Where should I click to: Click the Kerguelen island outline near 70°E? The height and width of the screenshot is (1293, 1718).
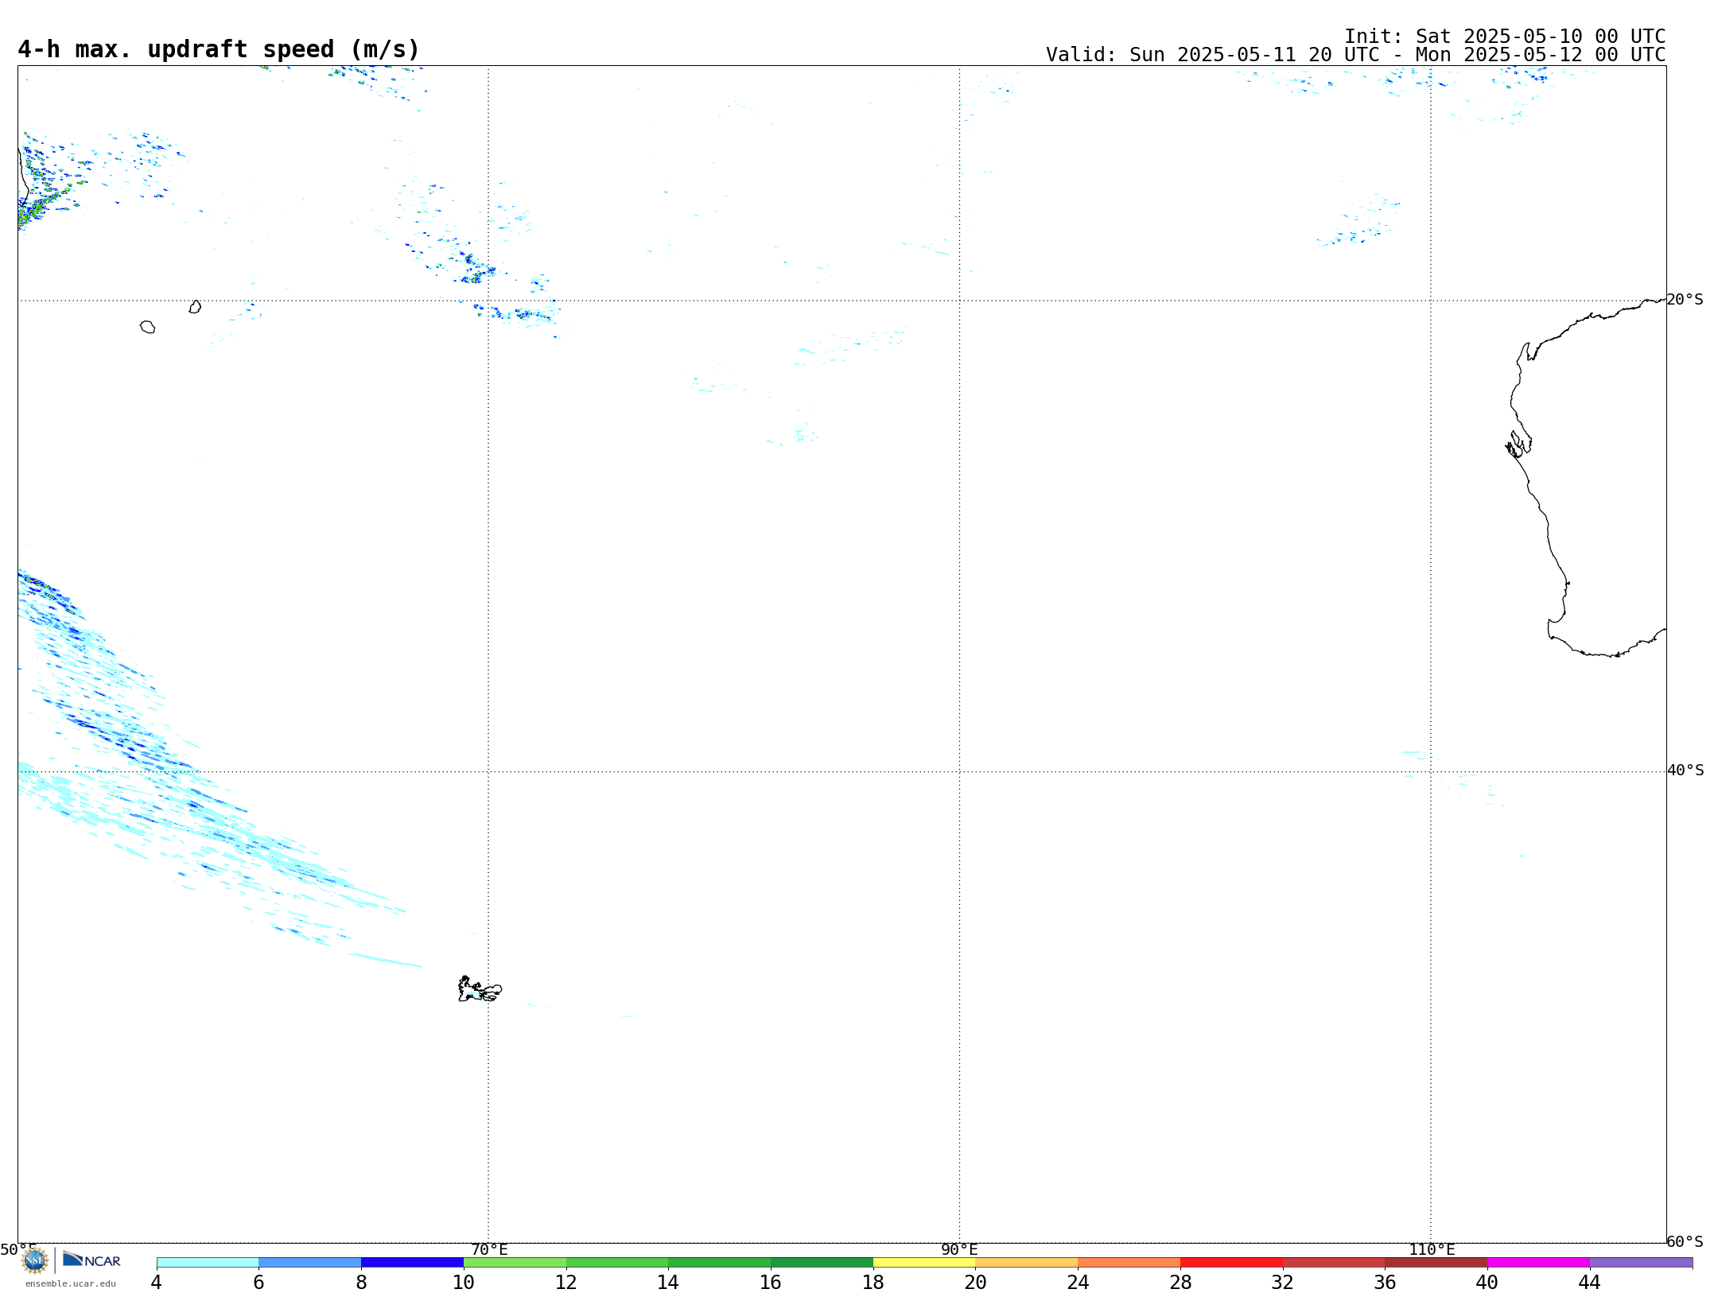coord(480,989)
